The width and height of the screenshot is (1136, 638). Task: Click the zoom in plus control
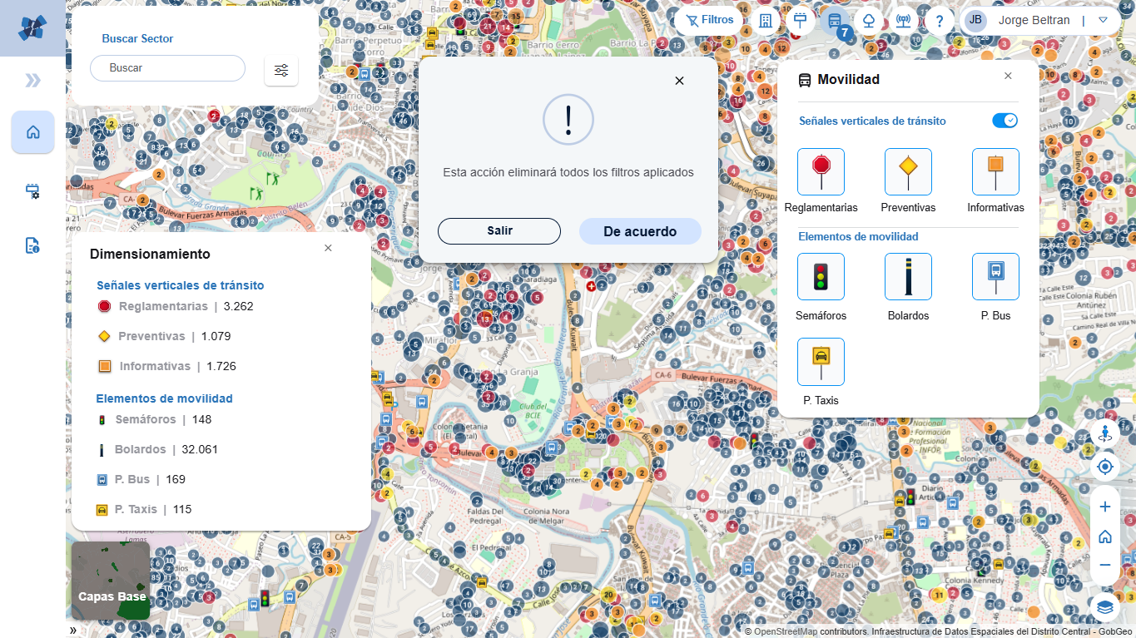[x=1105, y=507]
